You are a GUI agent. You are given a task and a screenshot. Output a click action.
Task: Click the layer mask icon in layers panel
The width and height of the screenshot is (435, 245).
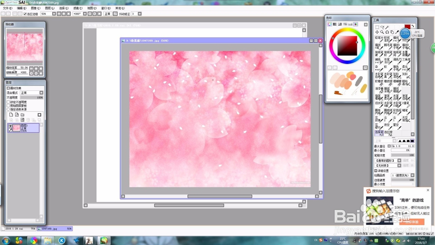(40, 114)
